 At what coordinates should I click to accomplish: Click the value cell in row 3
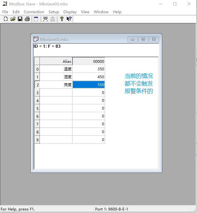(x=89, y=92)
